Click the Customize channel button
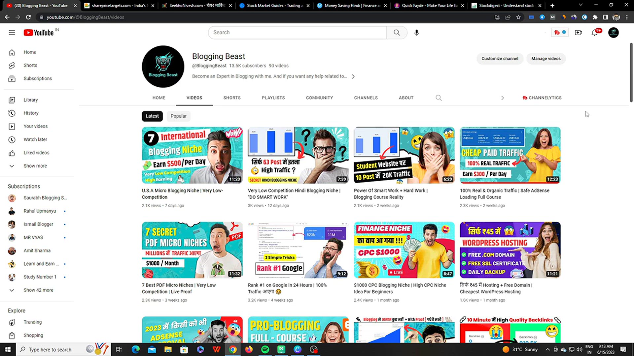 click(x=500, y=58)
